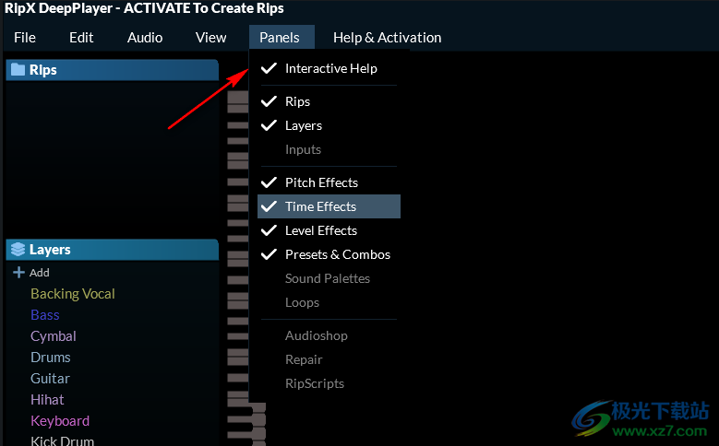Open the Audio menu
Viewport: 719px width, 446px height.
[x=145, y=38]
